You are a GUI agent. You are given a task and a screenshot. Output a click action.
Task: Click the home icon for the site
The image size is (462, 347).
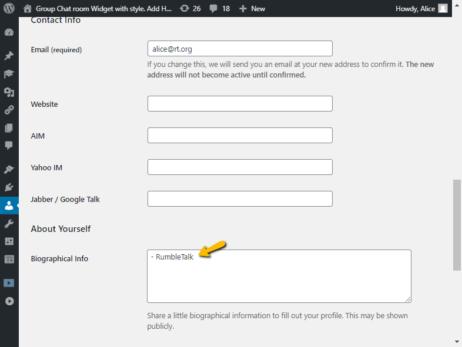tap(28, 9)
